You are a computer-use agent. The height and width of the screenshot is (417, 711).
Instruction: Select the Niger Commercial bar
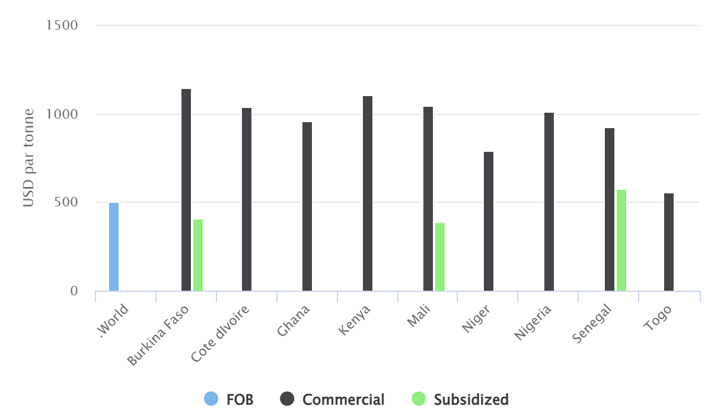(x=489, y=221)
